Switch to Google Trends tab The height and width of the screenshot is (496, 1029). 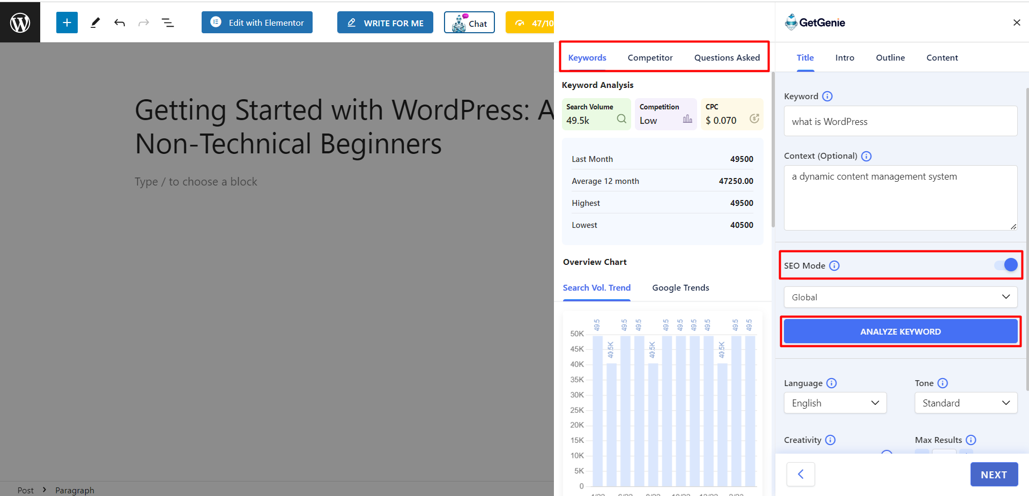point(680,288)
